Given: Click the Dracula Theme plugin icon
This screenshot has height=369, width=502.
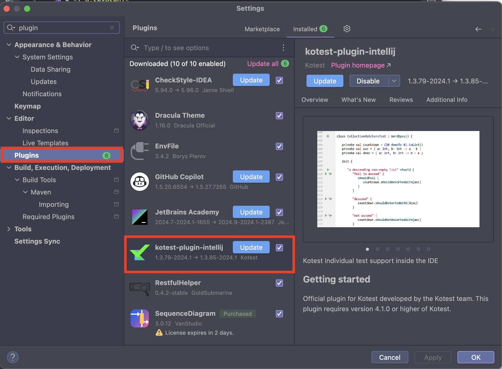Looking at the screenshot, I should [139, 120].
